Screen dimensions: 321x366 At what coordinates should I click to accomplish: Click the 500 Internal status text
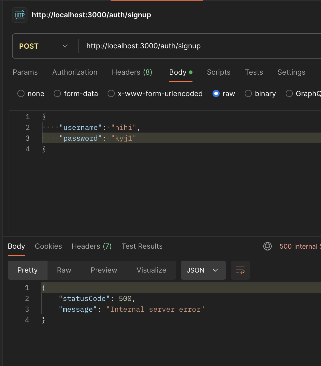coord(300,246)
